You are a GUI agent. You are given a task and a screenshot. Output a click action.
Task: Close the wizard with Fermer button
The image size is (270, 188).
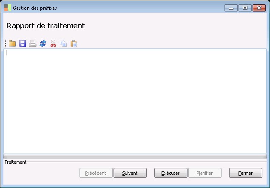click(x=246, y=173)
